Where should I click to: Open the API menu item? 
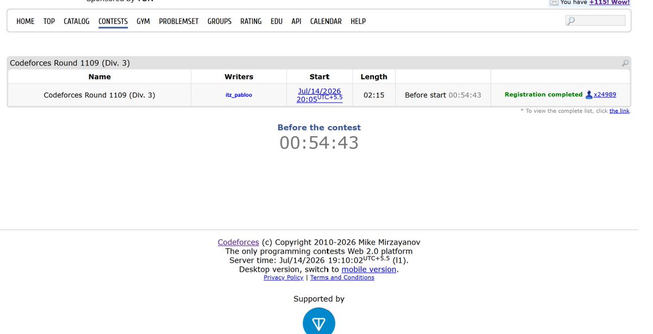click(297, 21)
